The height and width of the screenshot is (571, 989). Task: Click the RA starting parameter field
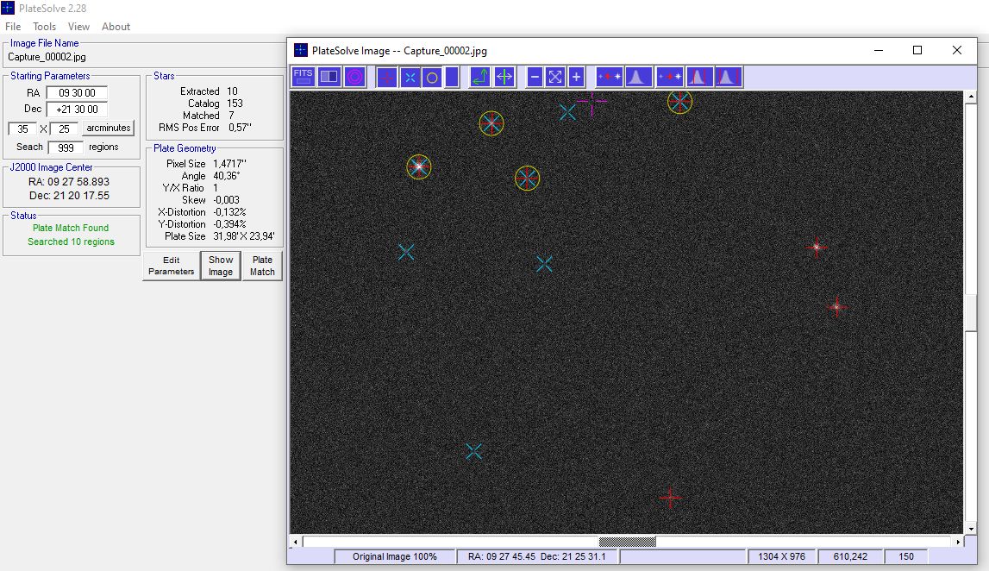77,93
